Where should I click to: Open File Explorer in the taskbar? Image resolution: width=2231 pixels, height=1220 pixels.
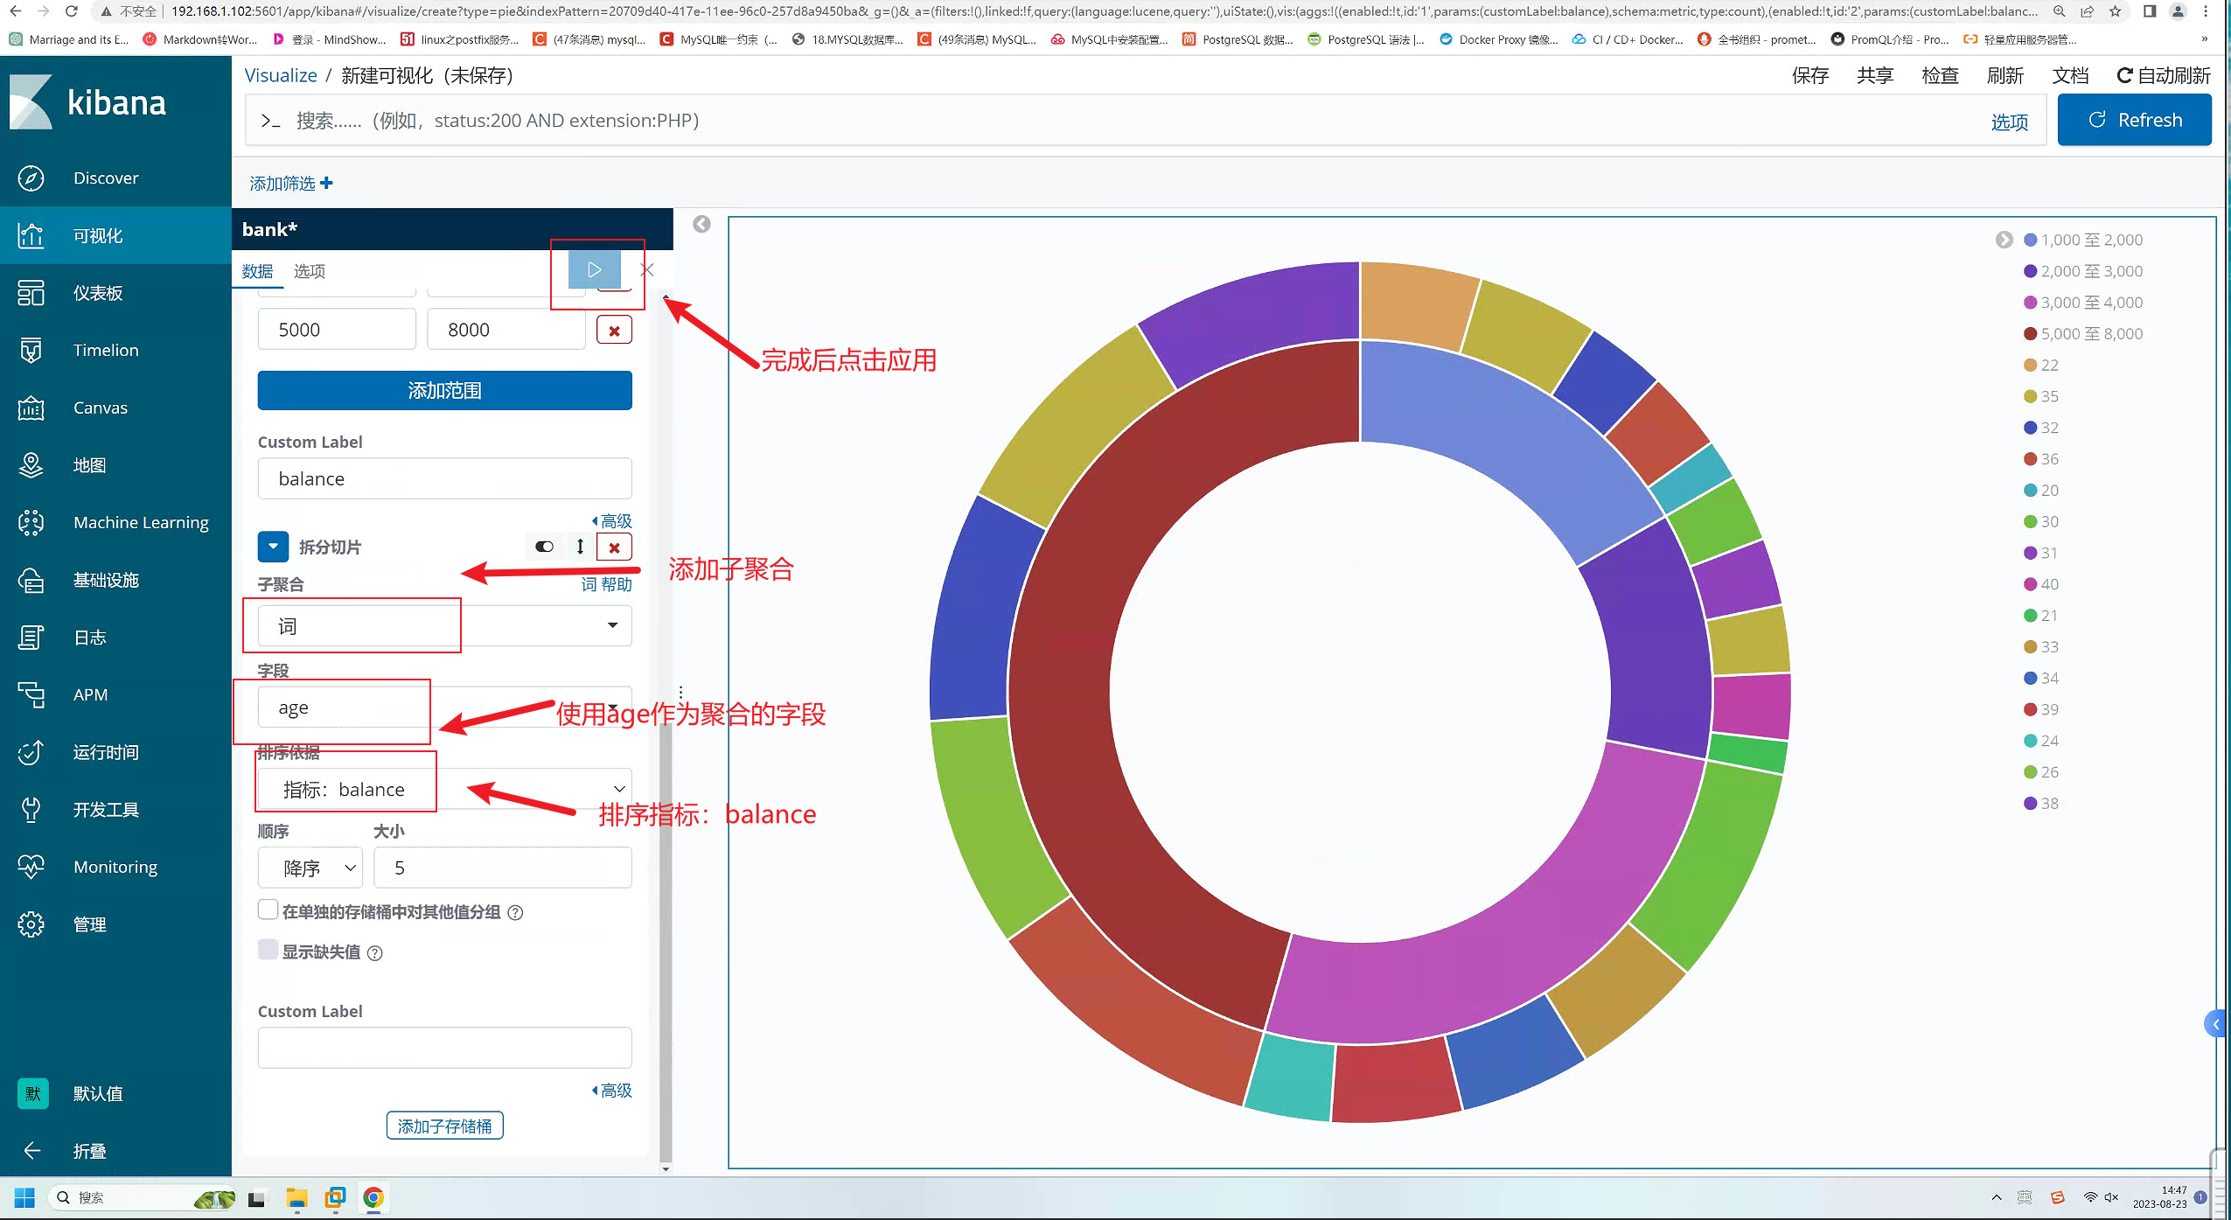297,1197
